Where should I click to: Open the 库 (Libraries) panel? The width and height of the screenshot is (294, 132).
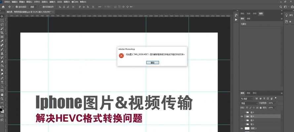[x=288, y=22]
